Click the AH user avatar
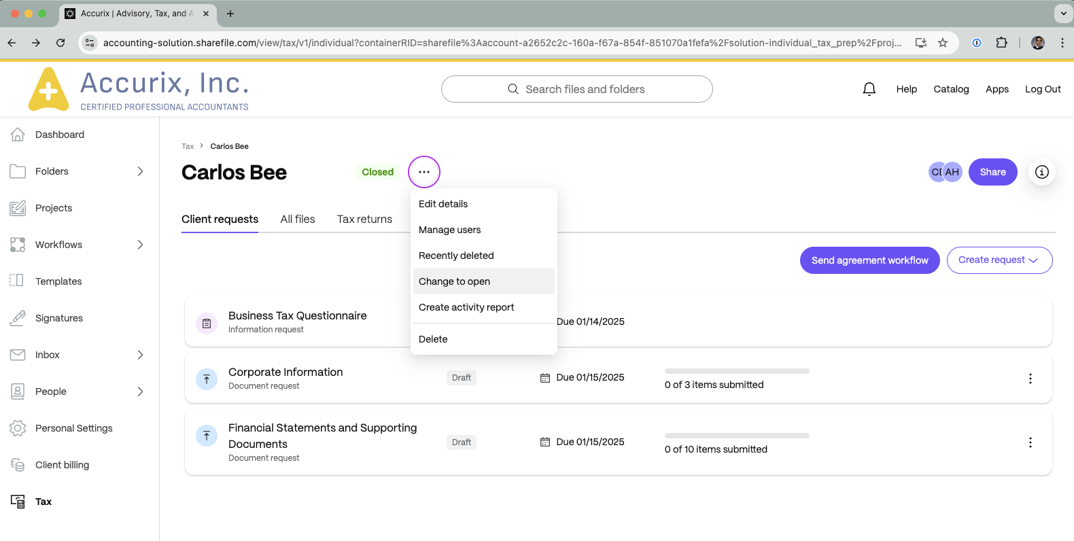The image size is (1074, 541). [952, 172]
